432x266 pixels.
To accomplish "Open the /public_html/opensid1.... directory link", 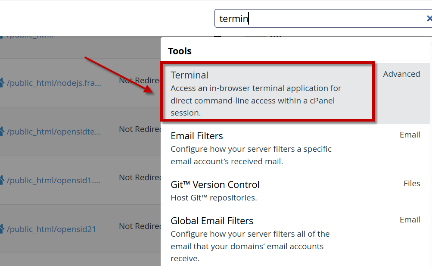I will click(54, 180).
